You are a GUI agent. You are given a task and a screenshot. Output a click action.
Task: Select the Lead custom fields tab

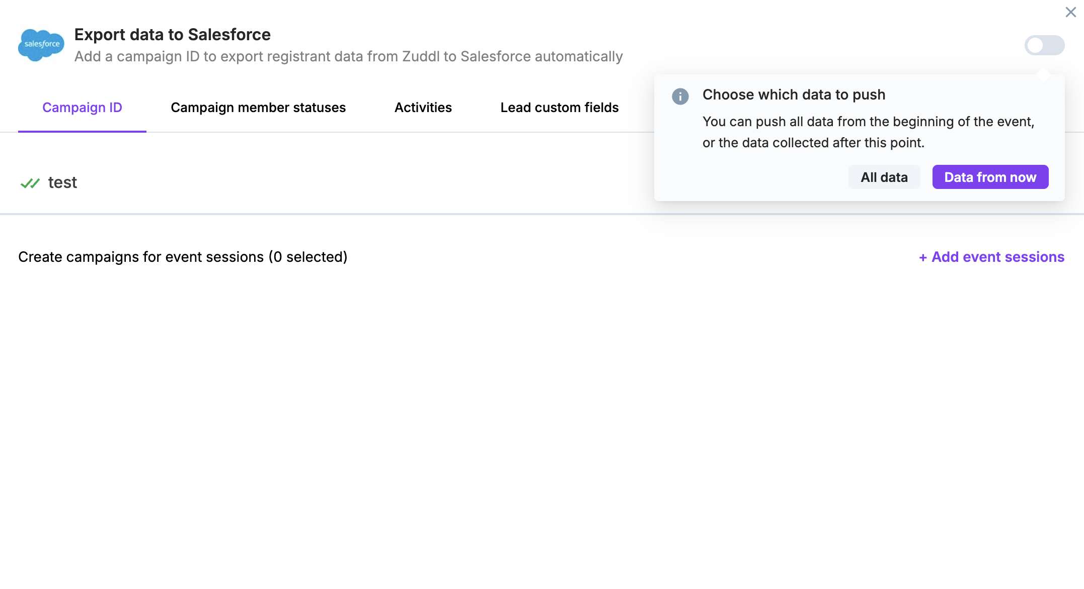(x=559, y=108)
